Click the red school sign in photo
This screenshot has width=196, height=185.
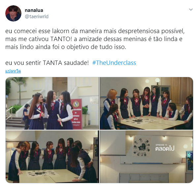coord(76,114)
